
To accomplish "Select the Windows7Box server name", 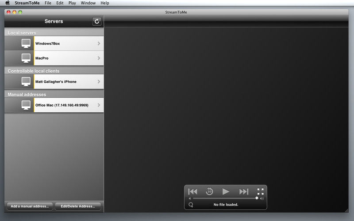I will pos(48,43).
